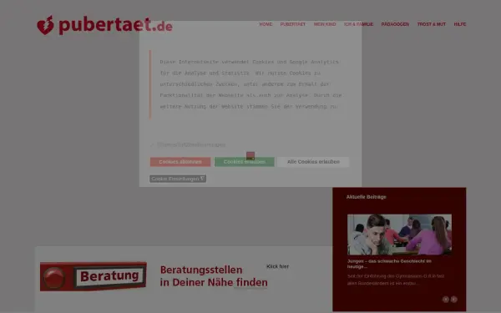Click the red Beratung button image
The width and height of the screenshot is (501, 313).
tap(94, 276)
